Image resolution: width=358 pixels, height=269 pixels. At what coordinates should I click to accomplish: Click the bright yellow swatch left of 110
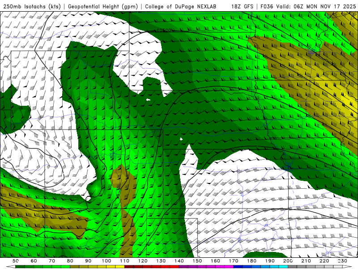coord(120,267)
